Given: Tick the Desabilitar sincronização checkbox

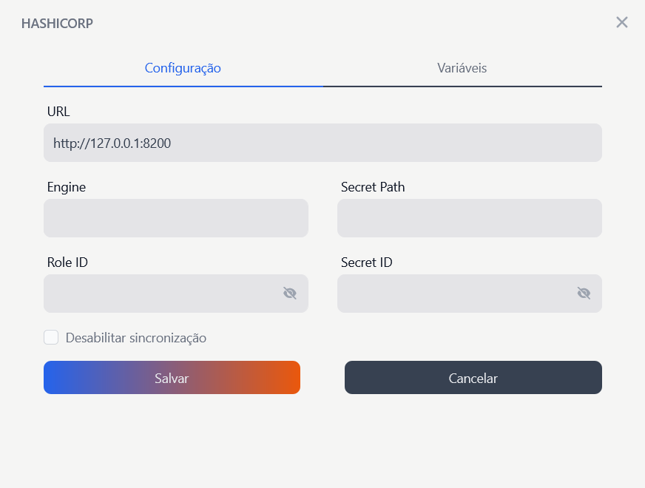Looking at the screenshot, I should click(x=51, y=338).
